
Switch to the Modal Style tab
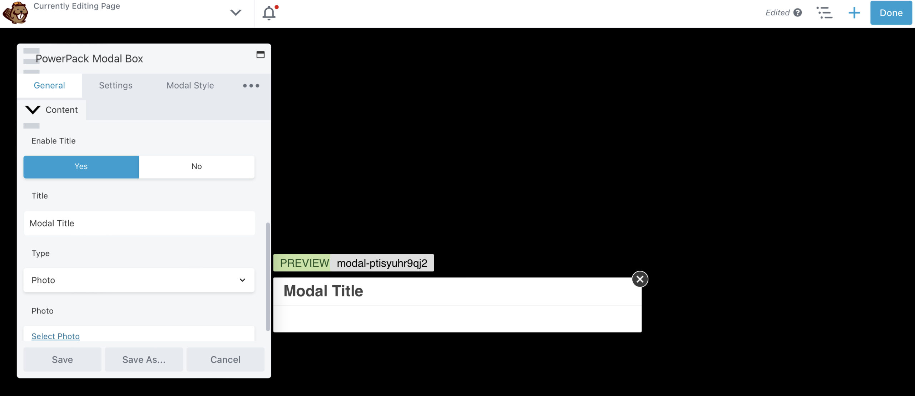[x=190, y=86]
